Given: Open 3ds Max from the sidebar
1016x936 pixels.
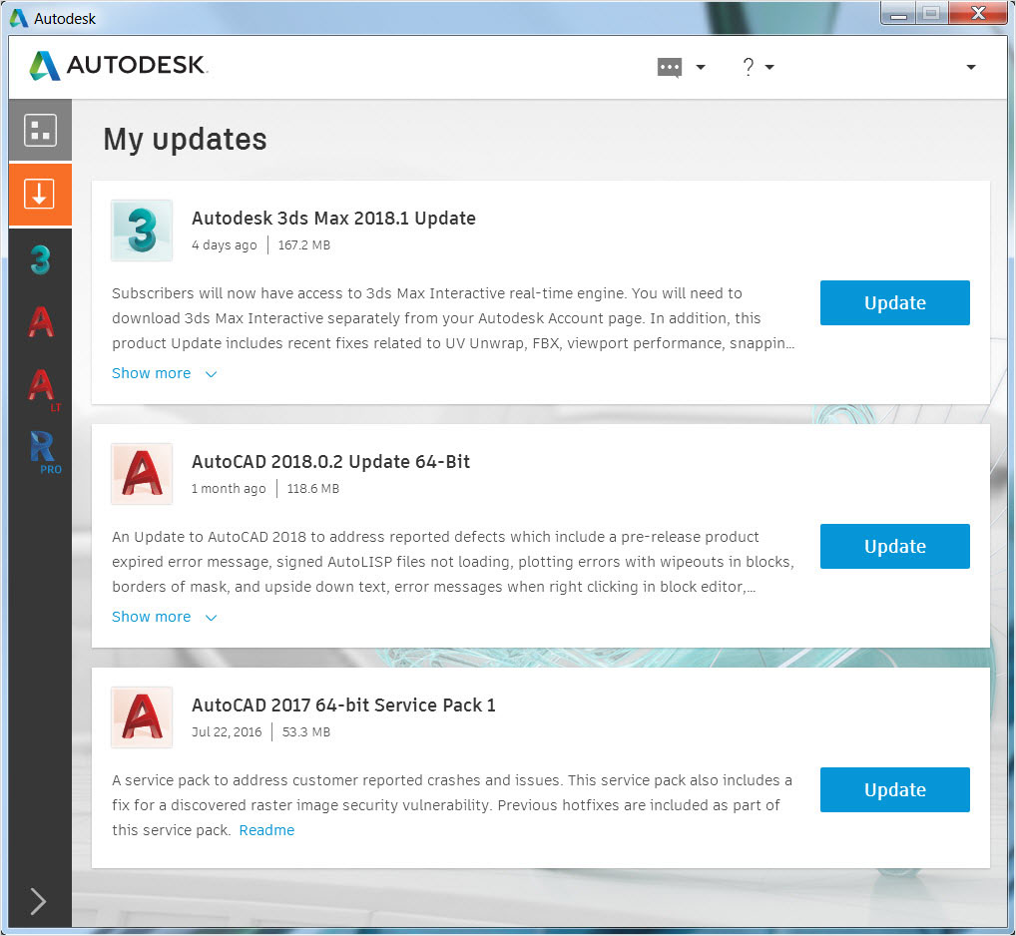Looking at the screenshot, I should 40,259.
